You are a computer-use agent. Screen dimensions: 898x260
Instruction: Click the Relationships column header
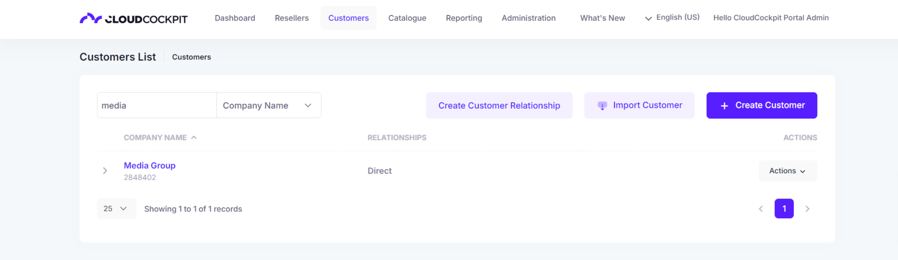click(397, 138)
